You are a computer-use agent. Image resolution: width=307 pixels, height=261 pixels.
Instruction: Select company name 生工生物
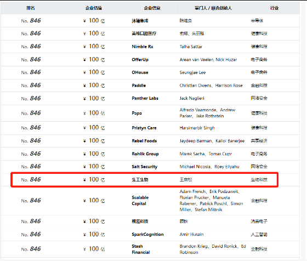[x=140, y=179]
